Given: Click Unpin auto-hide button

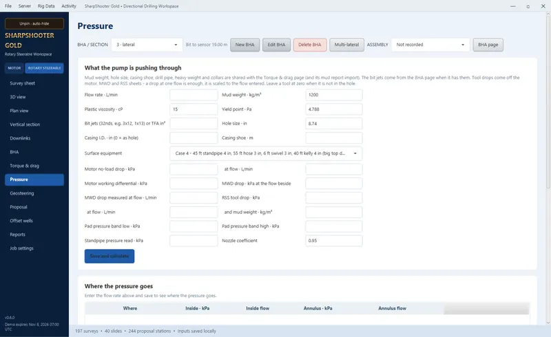Looking at the screenshot, I should [34, 23].
